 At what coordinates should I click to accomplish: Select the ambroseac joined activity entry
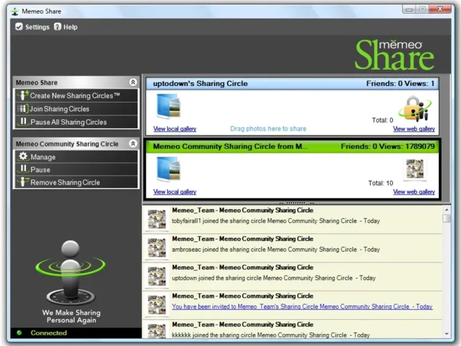coord(293,249)
